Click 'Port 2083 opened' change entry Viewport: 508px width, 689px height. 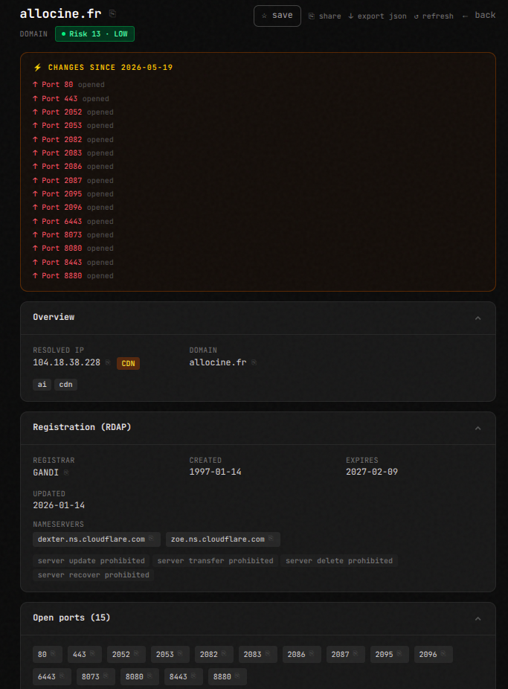point(73,153)
